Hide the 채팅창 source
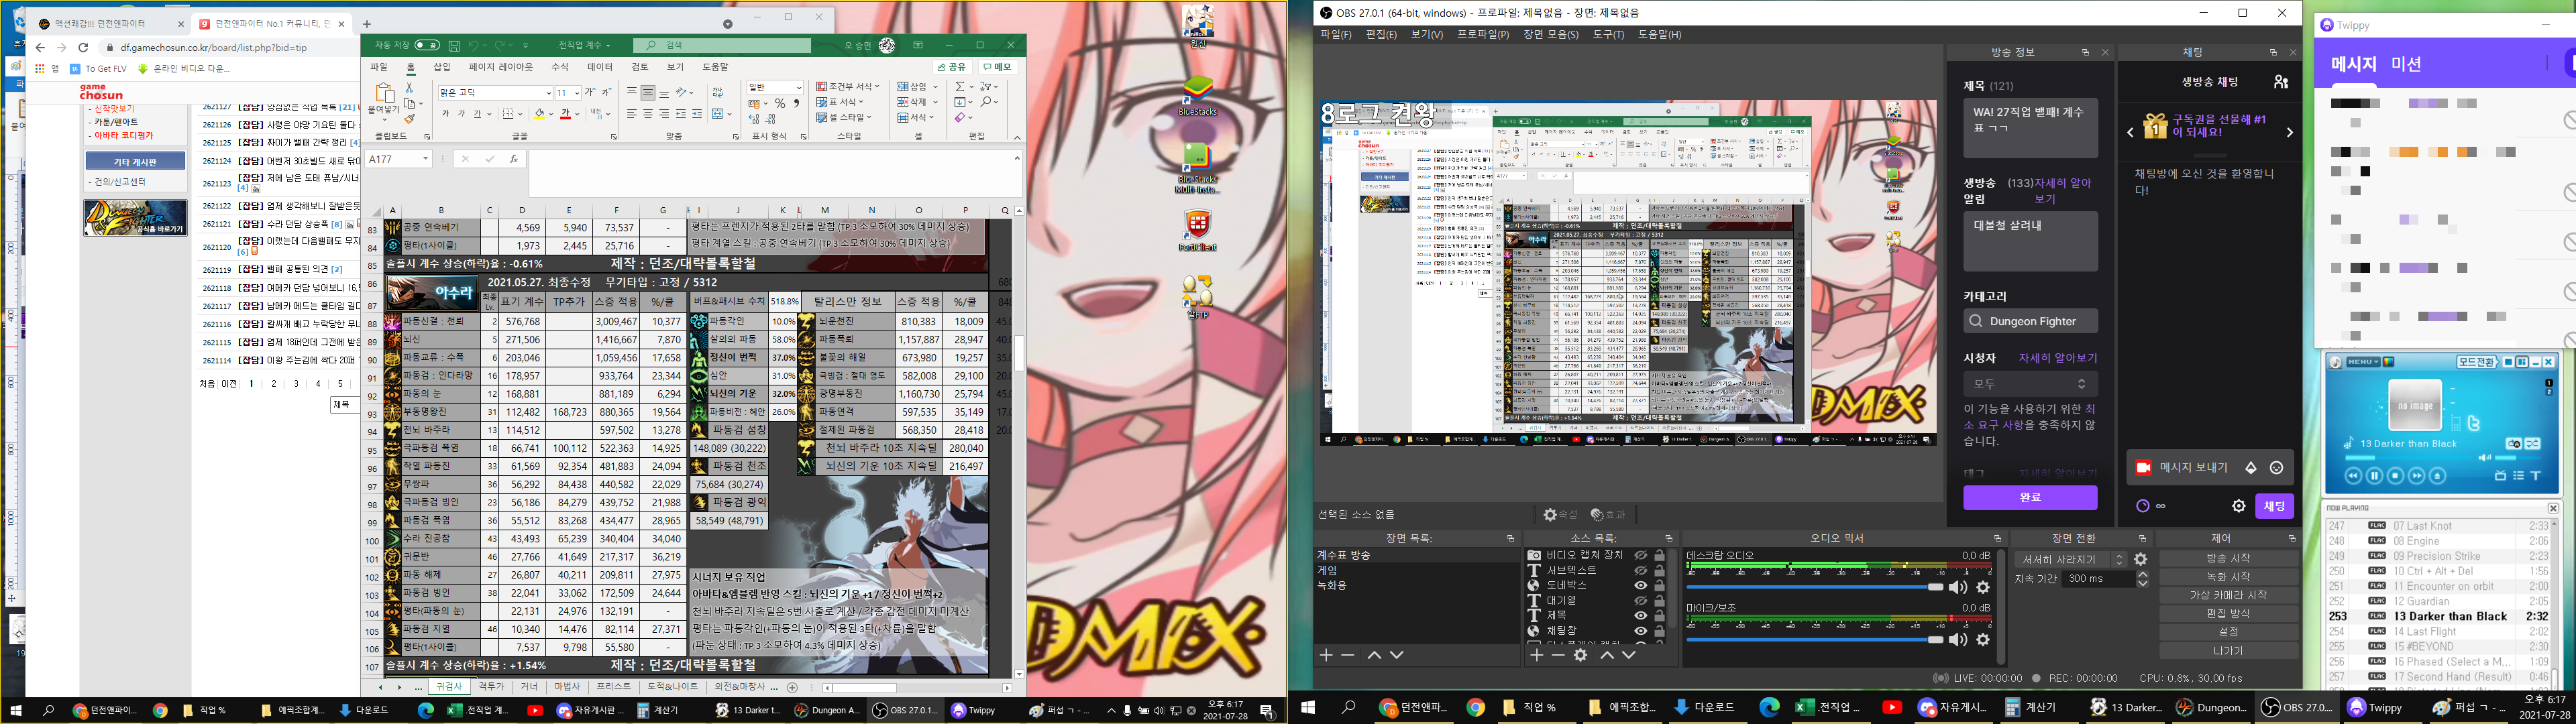 click(1641, 631)
